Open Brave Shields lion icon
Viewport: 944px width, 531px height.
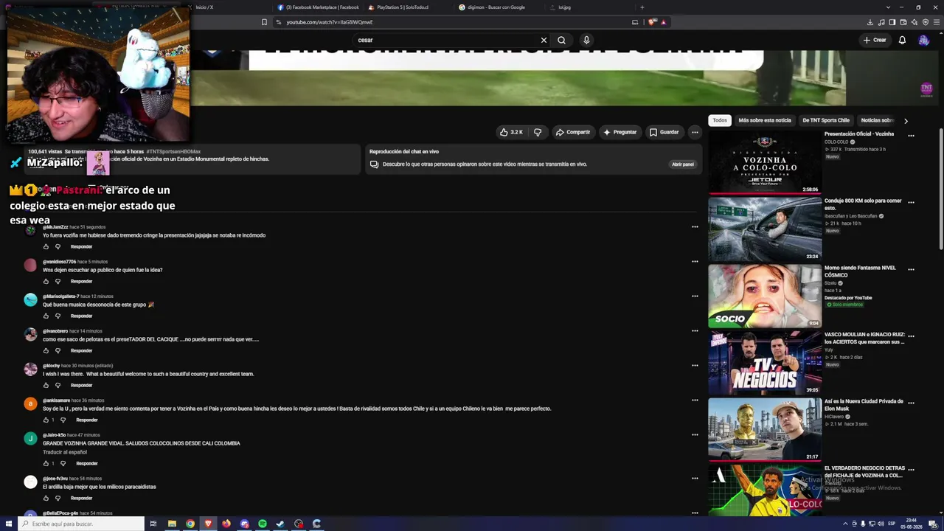[x=652, y=22]
